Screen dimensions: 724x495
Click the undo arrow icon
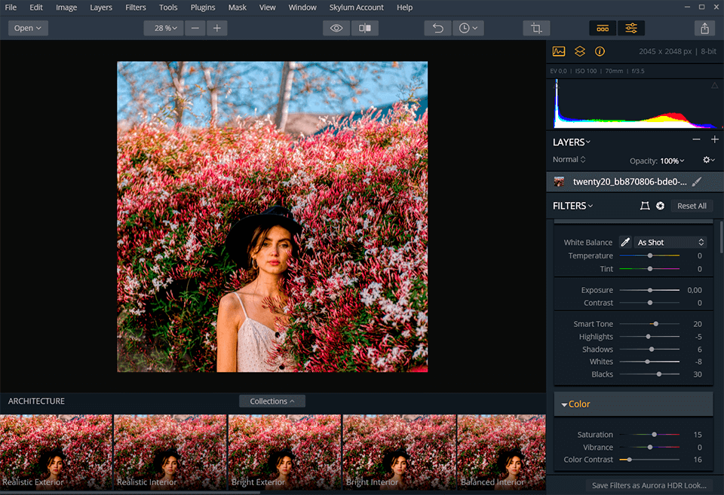coord(437,28)
